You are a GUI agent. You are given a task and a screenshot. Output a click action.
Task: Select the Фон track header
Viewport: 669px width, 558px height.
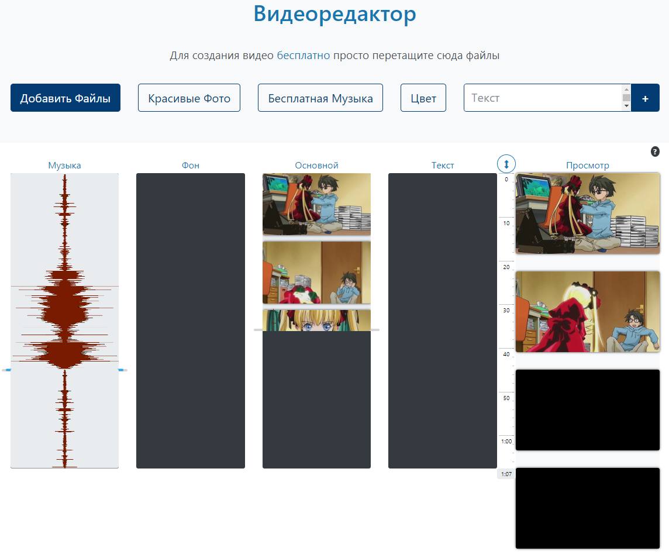190,166
